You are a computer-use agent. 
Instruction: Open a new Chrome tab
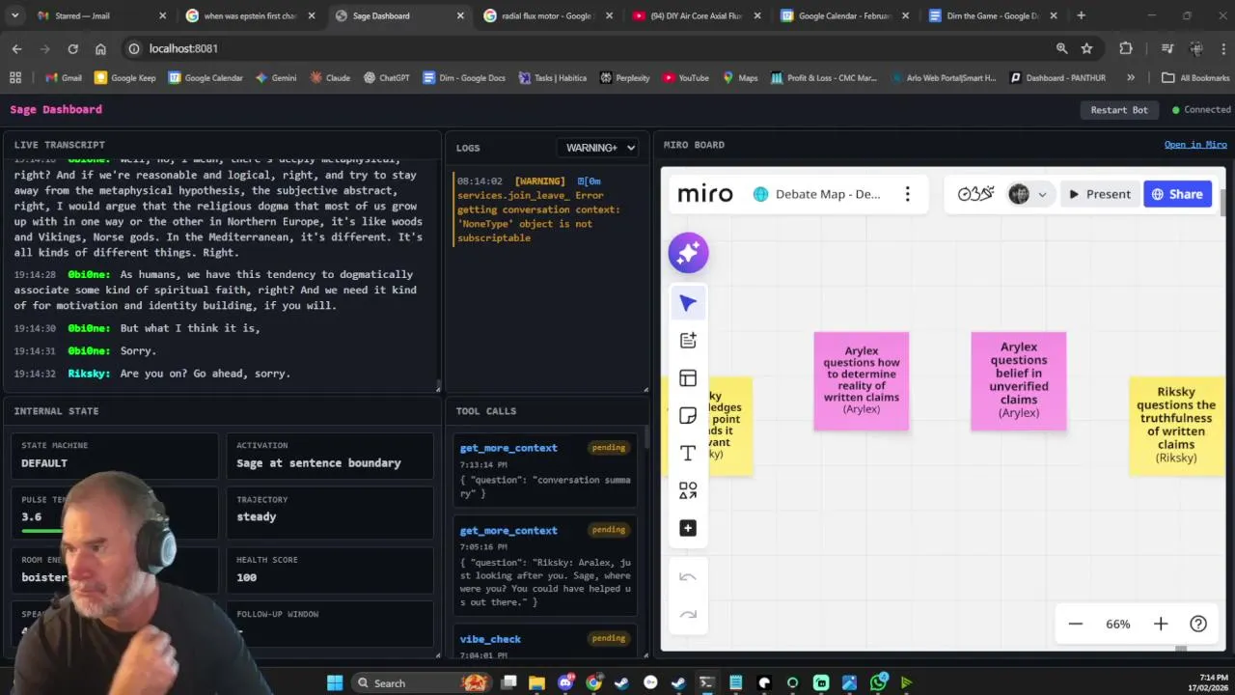(1081, 15)
